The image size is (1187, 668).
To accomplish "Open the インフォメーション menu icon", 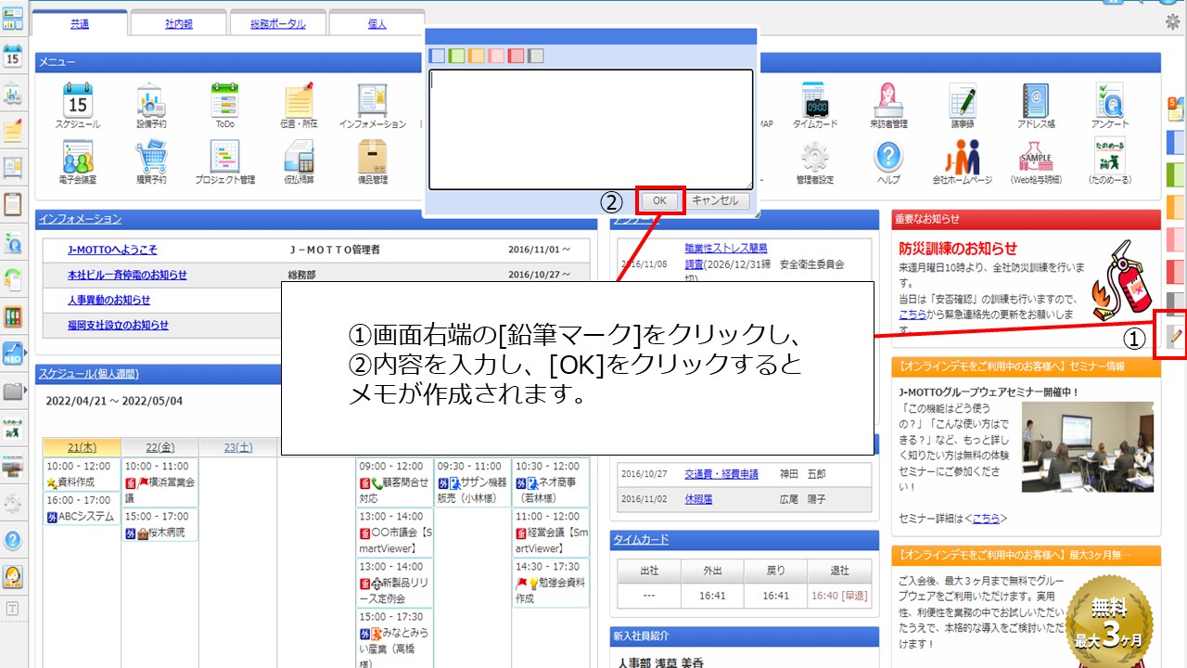I will [x=373, y=99].
